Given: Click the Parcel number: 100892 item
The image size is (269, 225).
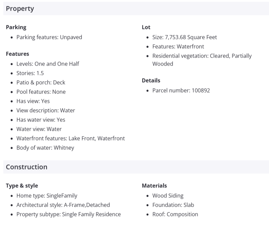Looking at the screenshot, I should click(181, 91).
